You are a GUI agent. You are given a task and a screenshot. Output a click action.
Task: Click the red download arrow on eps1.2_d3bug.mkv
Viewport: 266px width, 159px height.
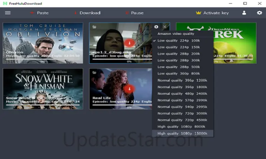coord(129,43)
